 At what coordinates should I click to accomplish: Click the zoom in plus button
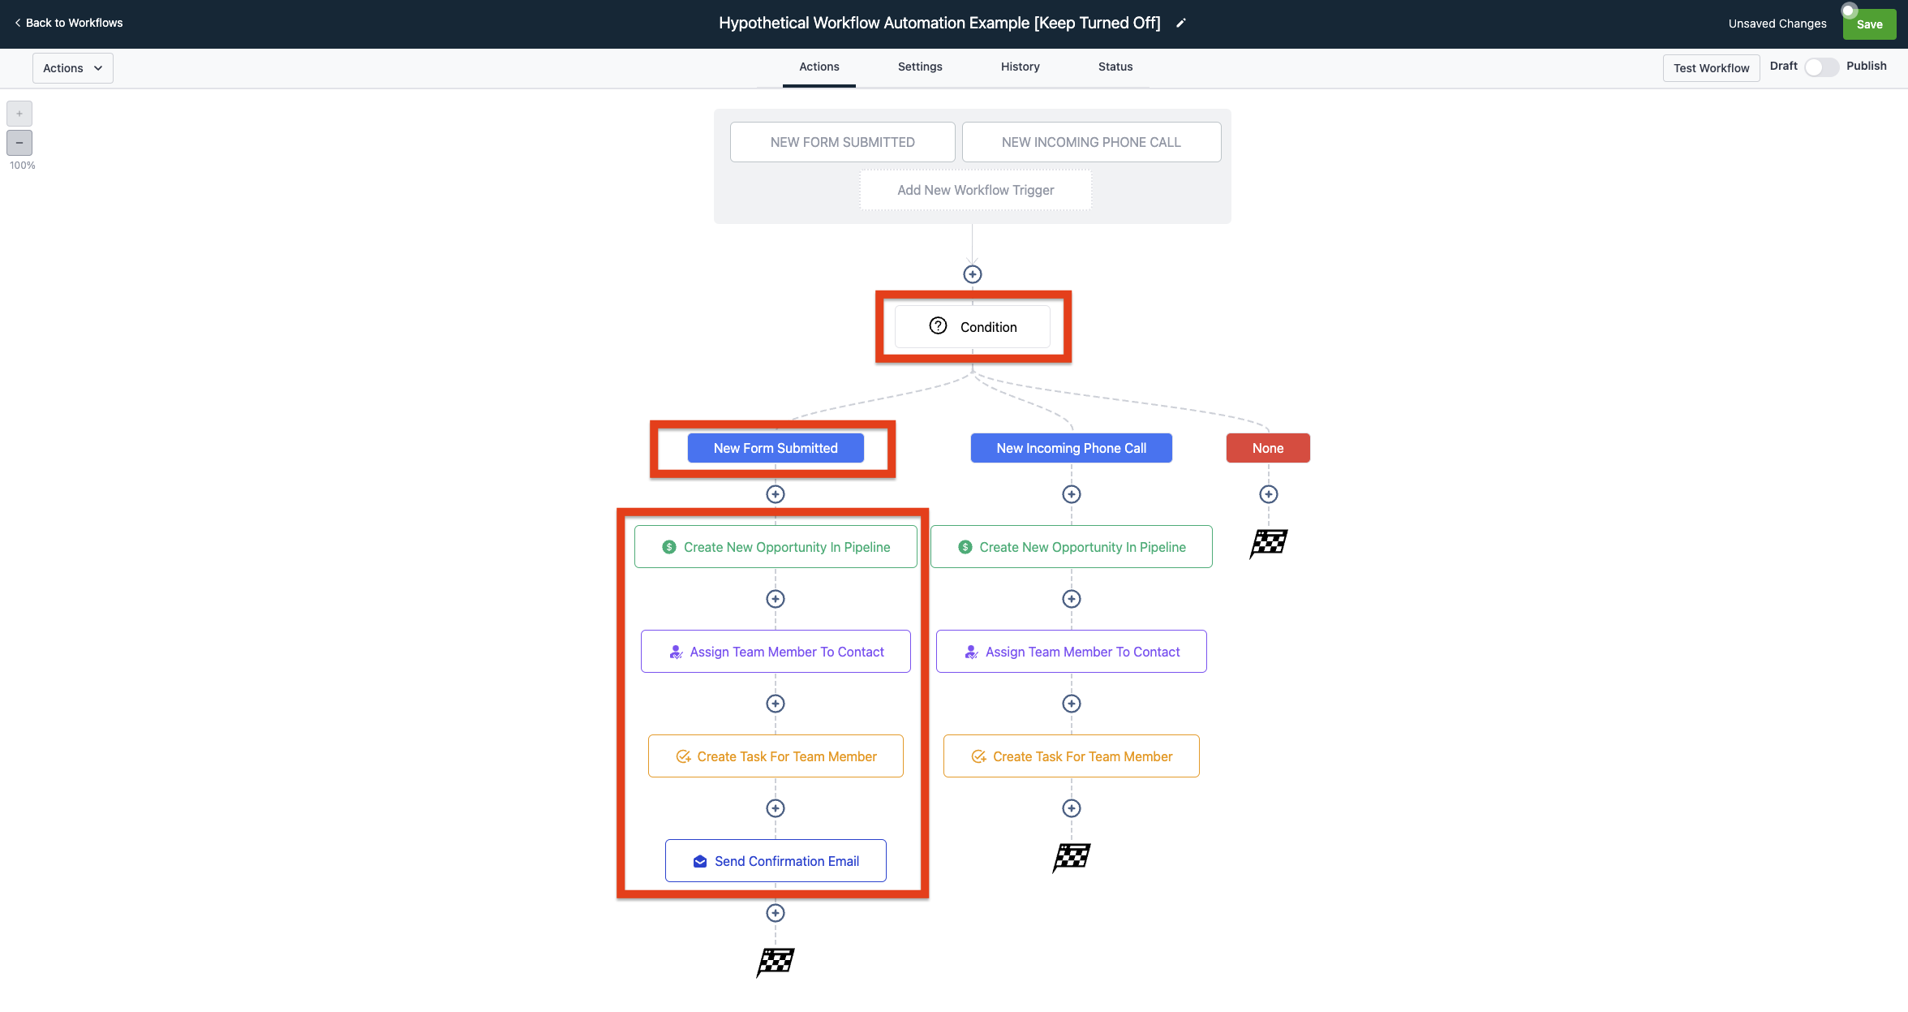coord(19,114)
